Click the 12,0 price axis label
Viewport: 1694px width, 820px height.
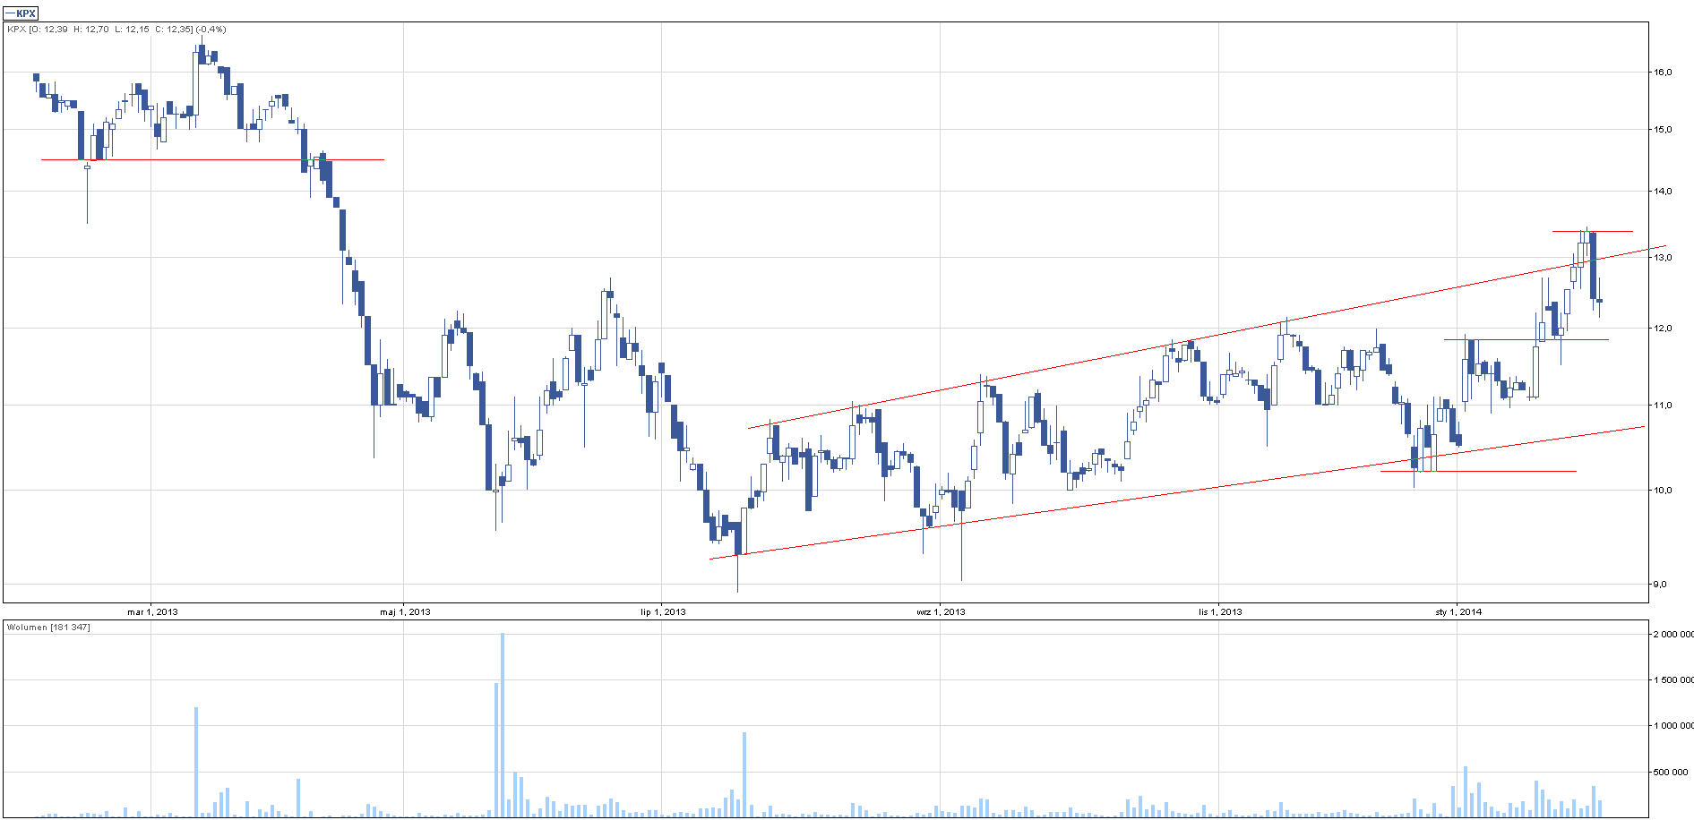tap(1663, 329)
